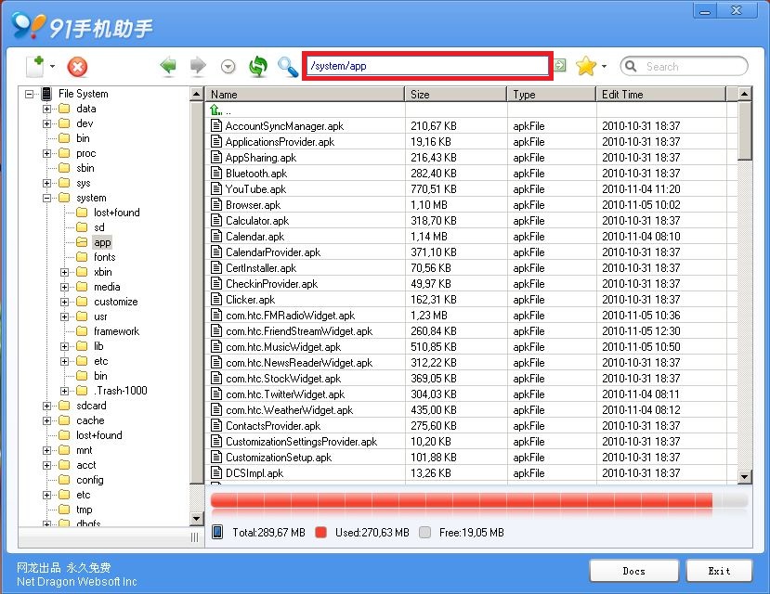Expand the media folder node
Screen dimensions: 770x594
65,287
